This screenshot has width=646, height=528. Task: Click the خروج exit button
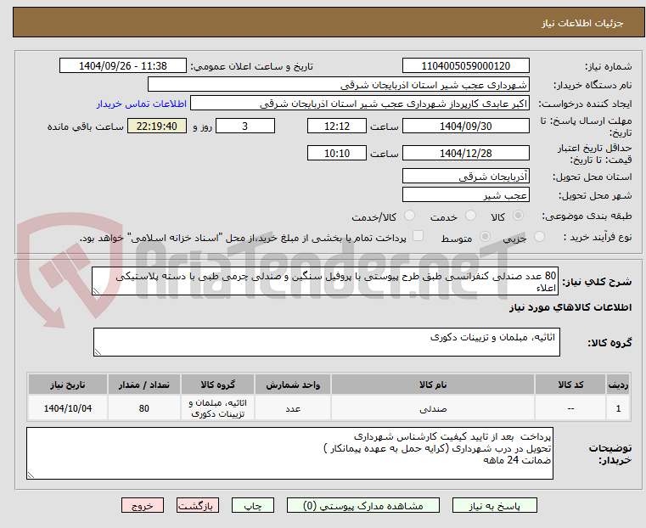(x=143, y=505)
